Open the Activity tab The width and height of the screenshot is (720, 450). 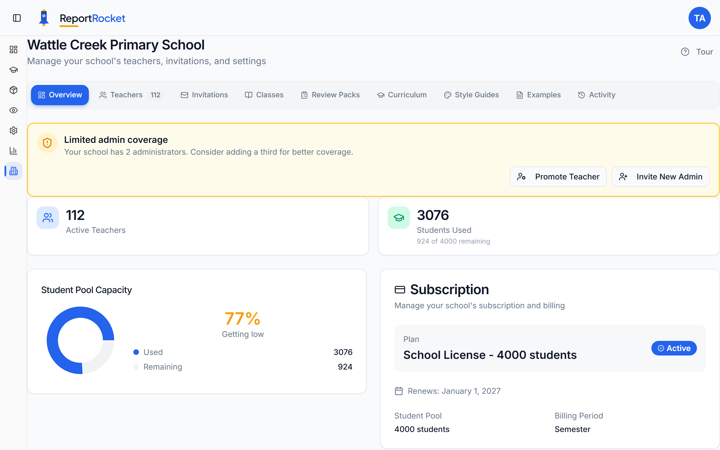(597, 95)
